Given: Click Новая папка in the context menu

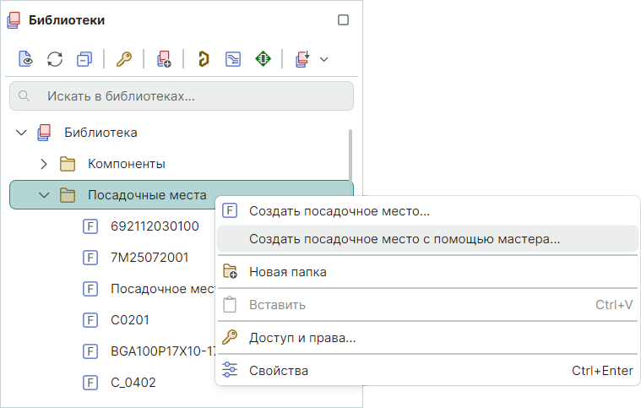Looking at the screenshot, I should pyautogui.click(x=287, y=272).
